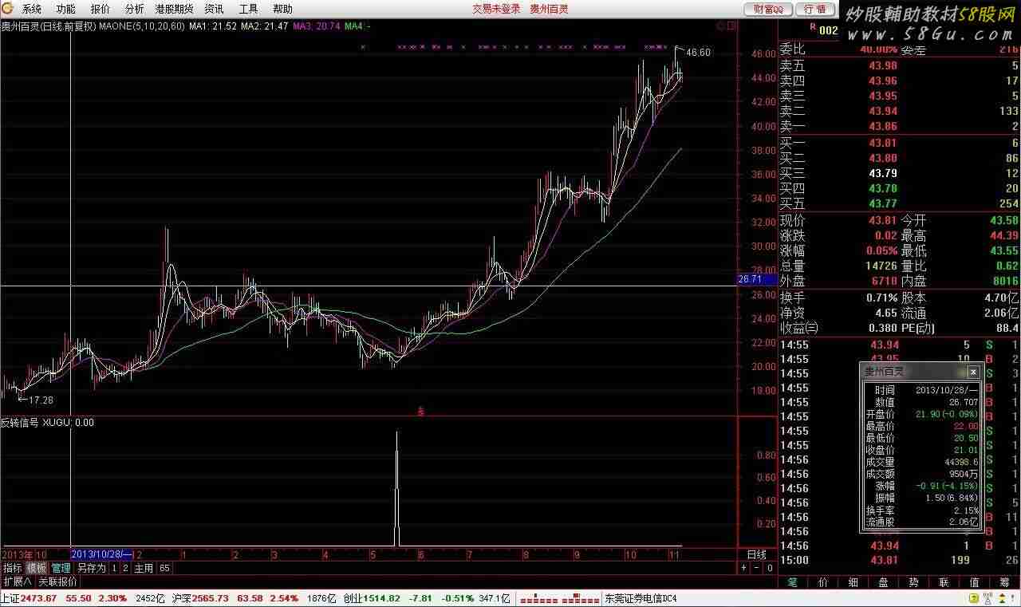Toggle indicator preset 1
Screen dimensions: 1021x607
(114, 568)
